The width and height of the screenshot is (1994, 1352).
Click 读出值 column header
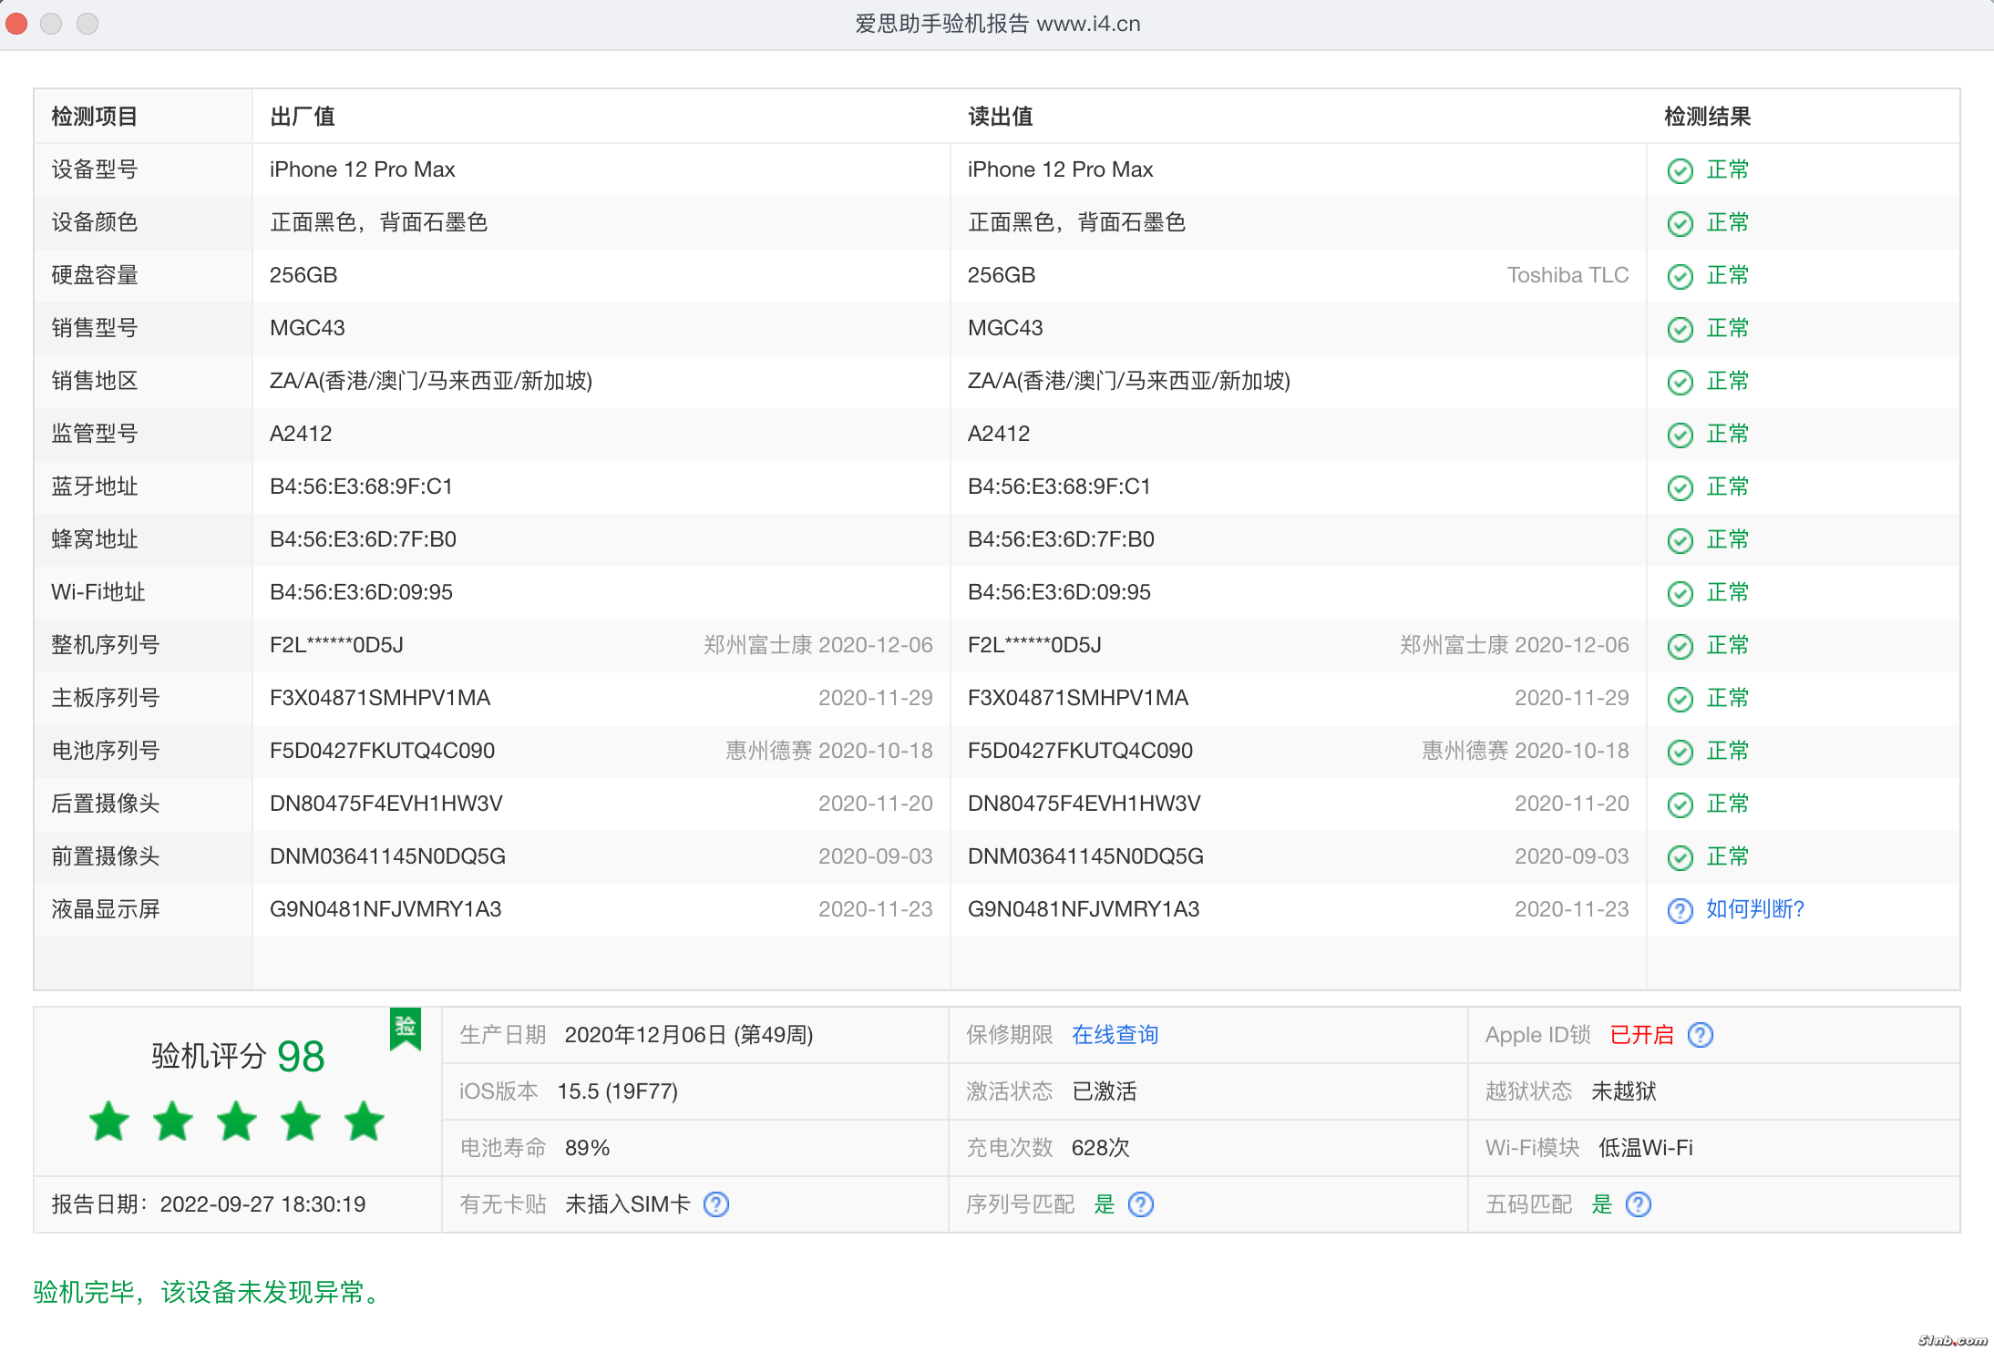(x=1000, y=117)
